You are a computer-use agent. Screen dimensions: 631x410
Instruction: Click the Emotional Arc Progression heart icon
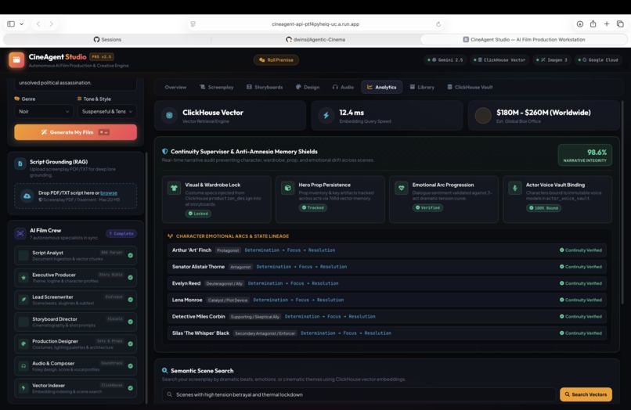pos(401,188)
